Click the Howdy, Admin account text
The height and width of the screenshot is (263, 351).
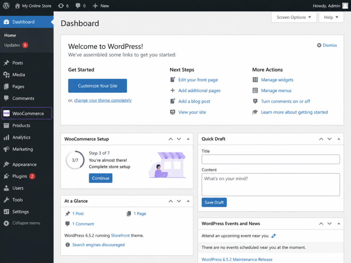(326, 6)
